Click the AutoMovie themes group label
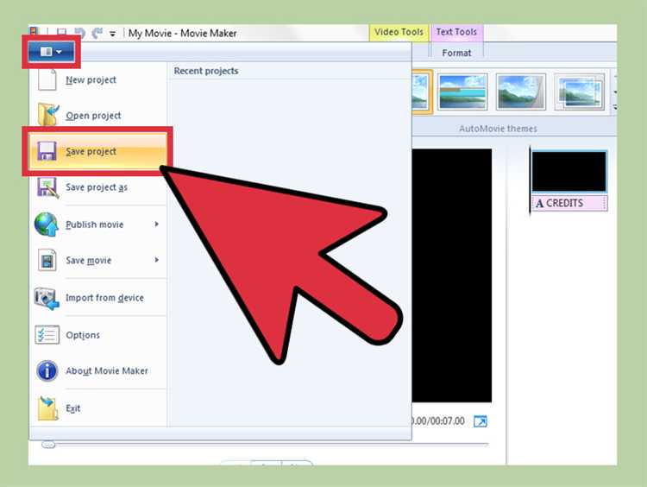Image resolution: width=647 pixels, height=487 pixels. pos(498,129)
